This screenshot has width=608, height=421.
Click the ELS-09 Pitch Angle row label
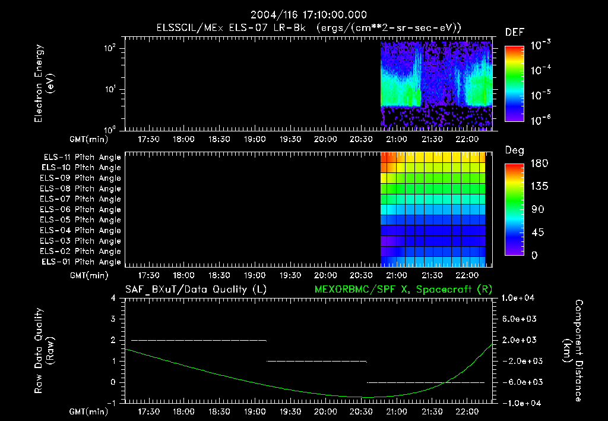click(80, 178)
